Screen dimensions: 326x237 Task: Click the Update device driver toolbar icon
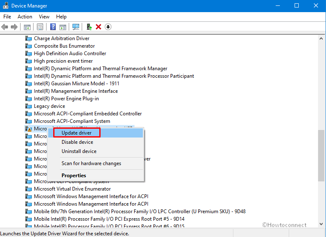point(89,27)
